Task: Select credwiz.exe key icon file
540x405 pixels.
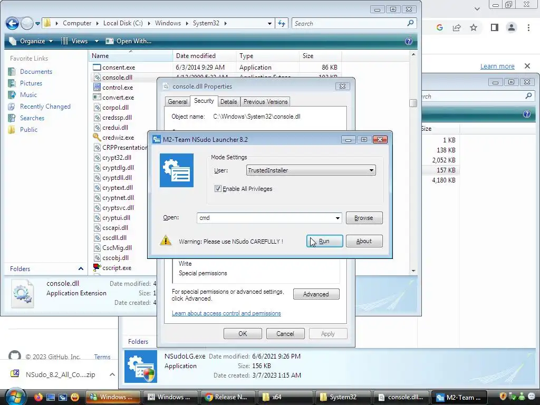Action: point(97,137)
